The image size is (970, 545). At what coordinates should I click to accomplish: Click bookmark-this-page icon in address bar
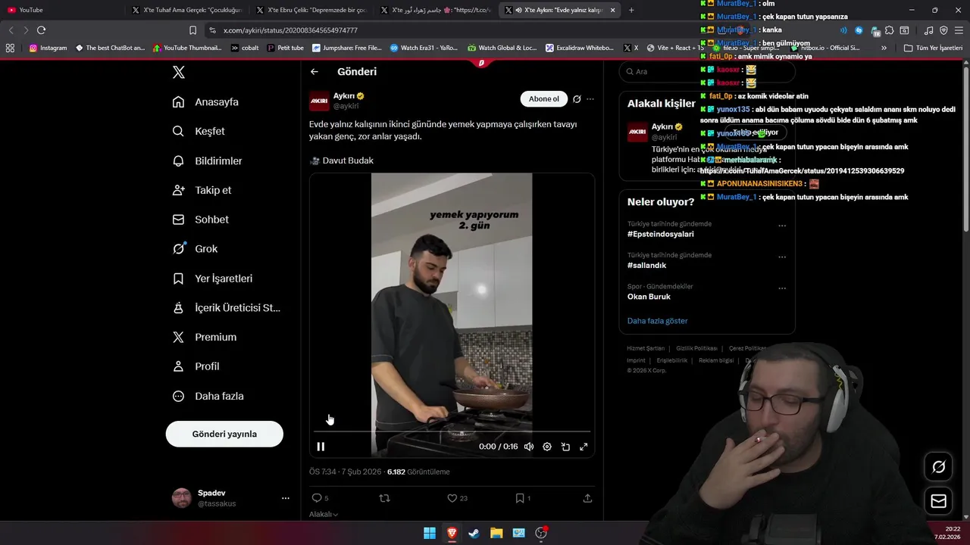[x=192, y=30]
